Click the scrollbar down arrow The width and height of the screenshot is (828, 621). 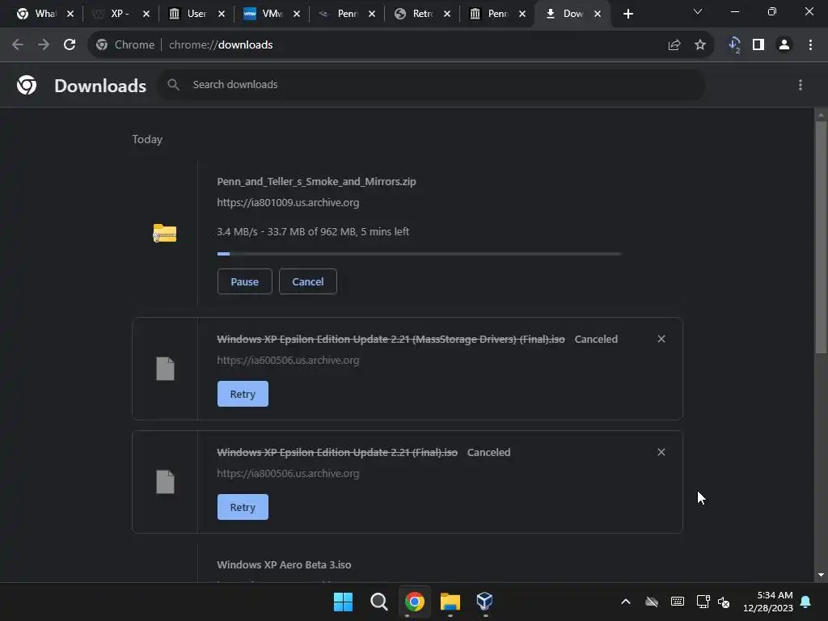pos(821,575)
